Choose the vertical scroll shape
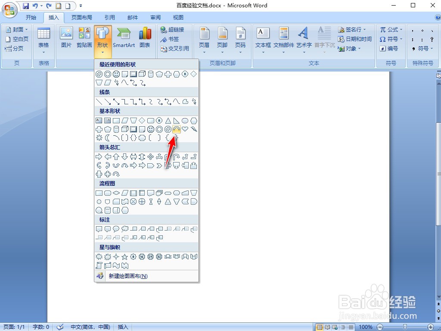 99,265
